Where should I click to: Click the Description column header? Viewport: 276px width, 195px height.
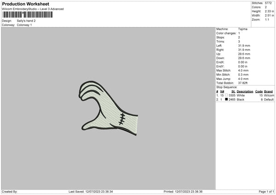(x=245, y=92)
